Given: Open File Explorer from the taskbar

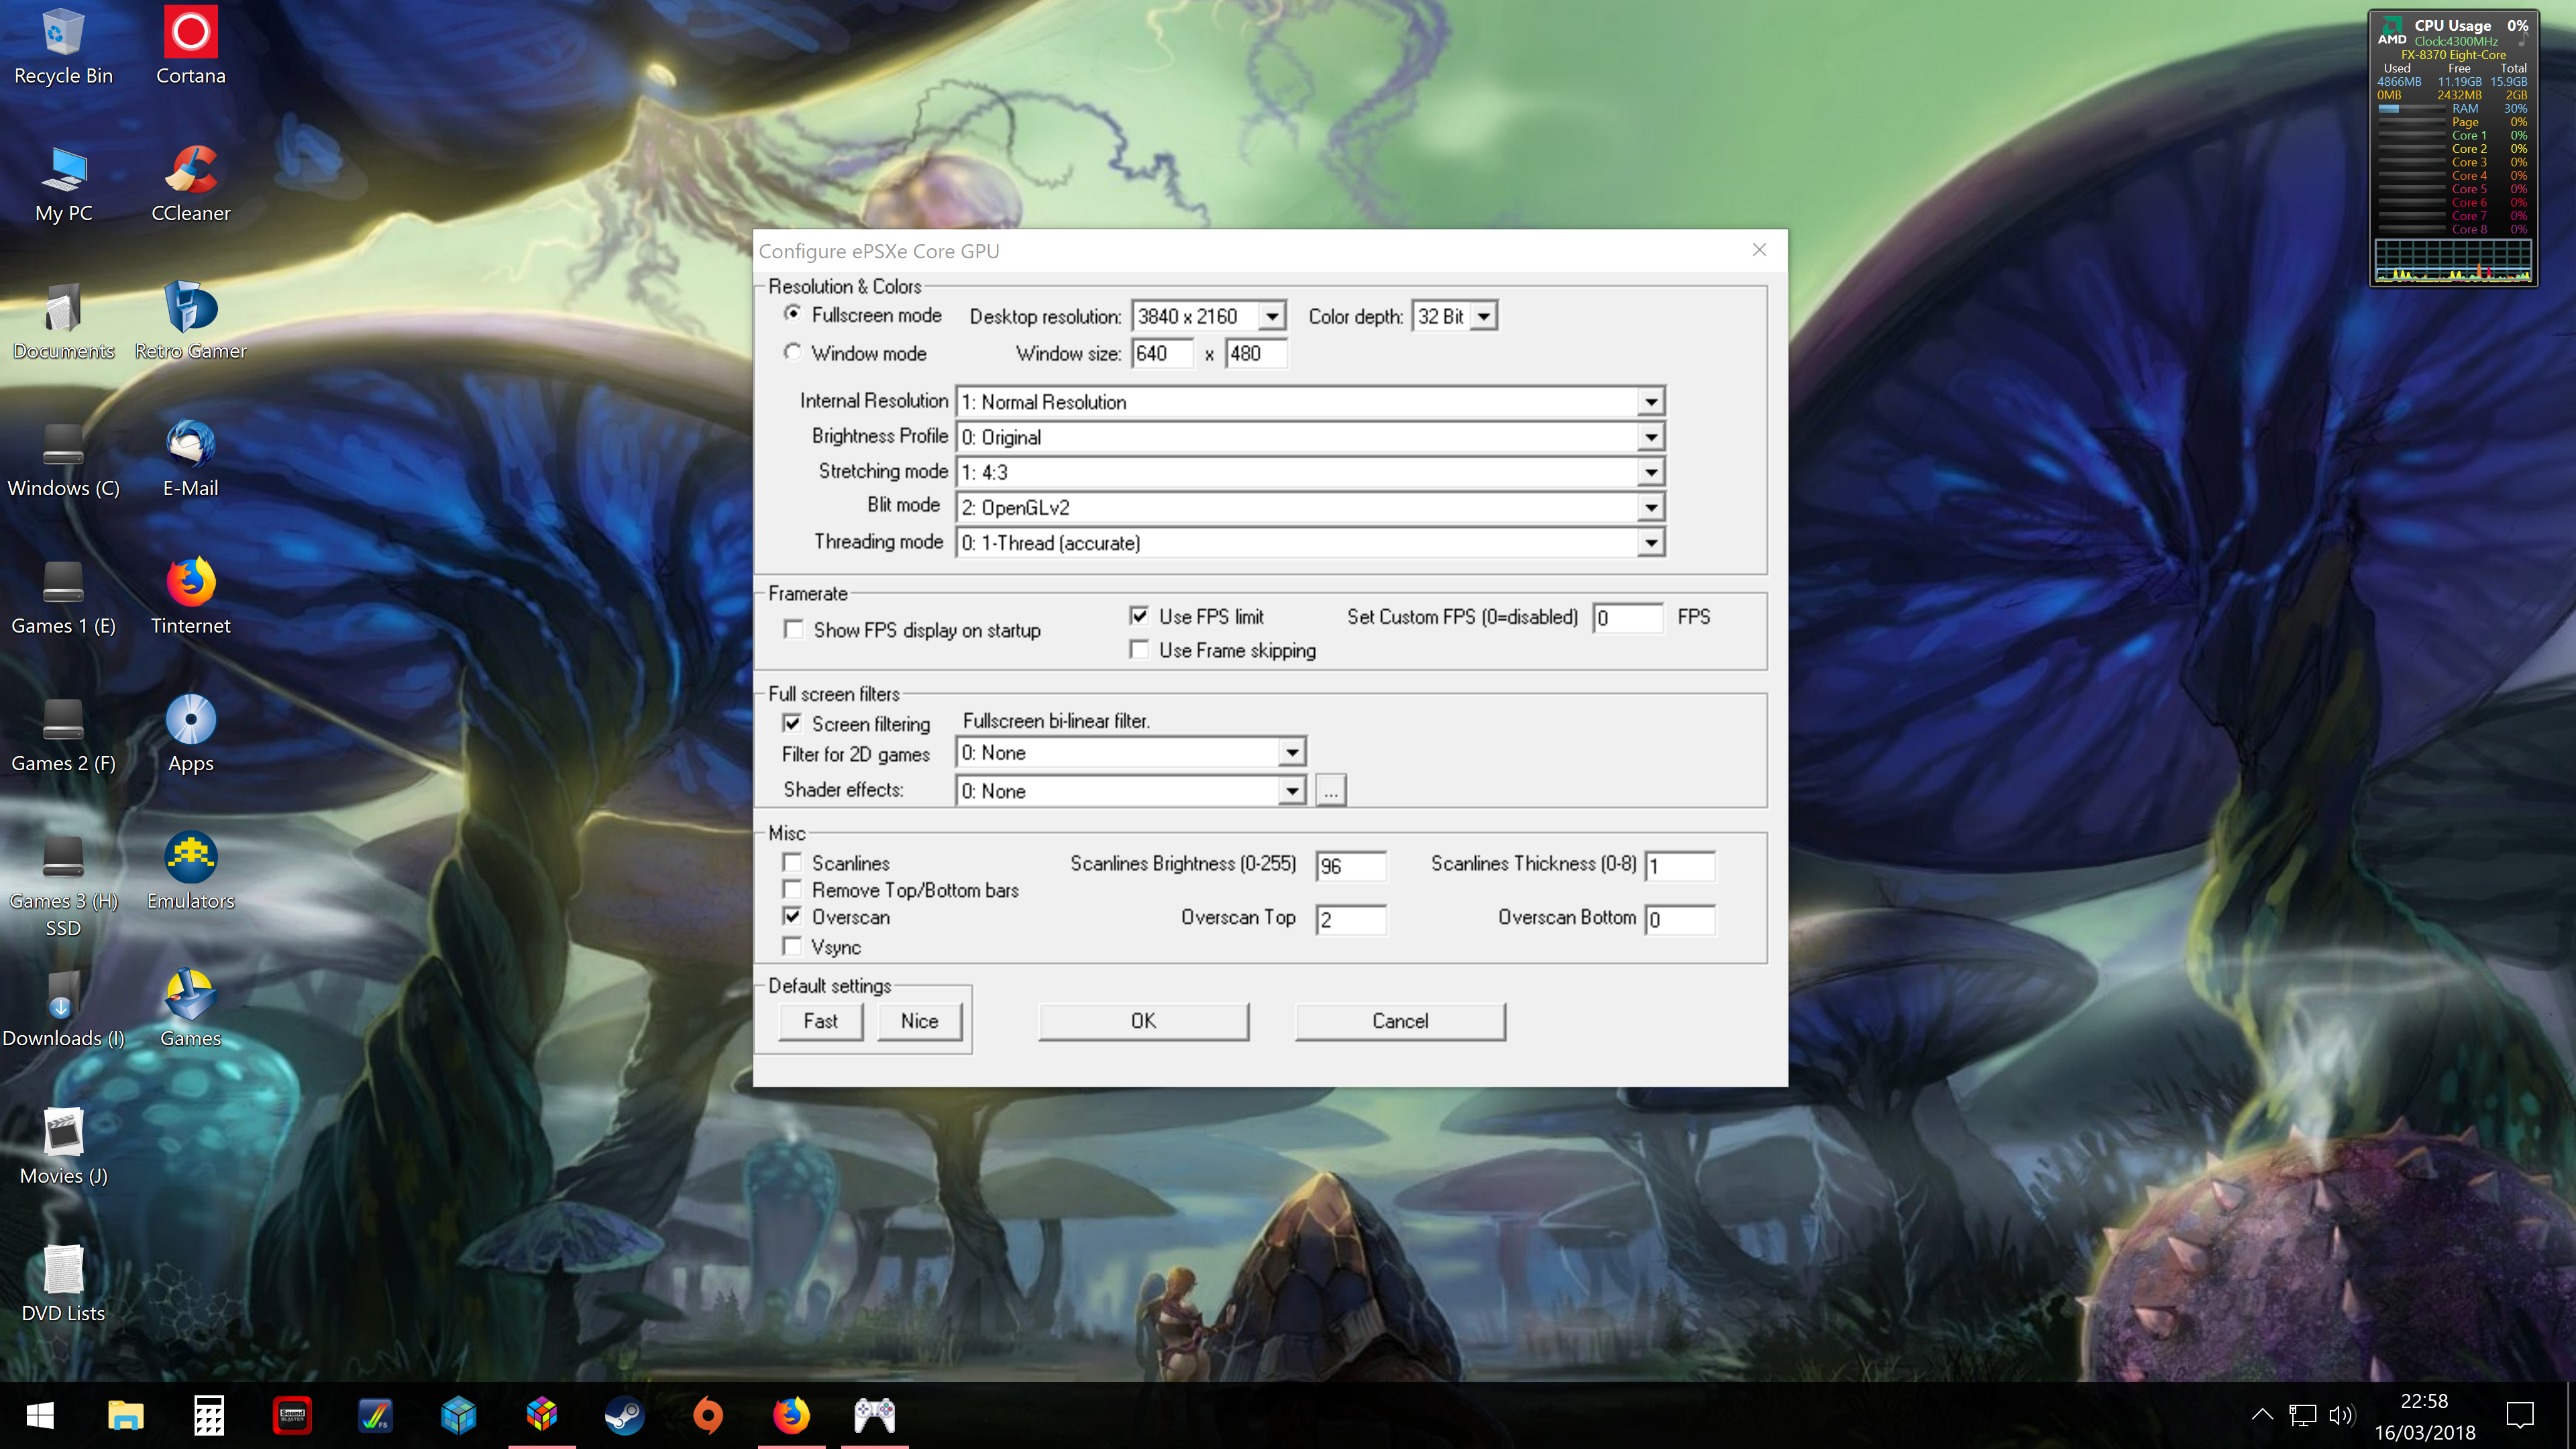Looking at the screenshot, I should pyautogui.click(x=125, y=1415).
